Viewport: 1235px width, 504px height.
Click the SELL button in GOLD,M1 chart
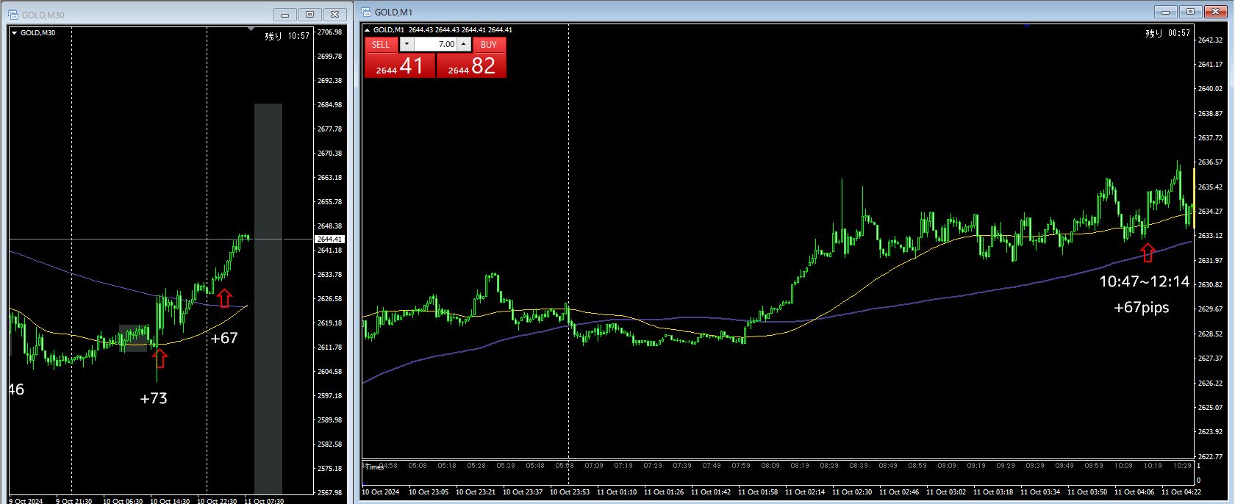coord(381,45)
